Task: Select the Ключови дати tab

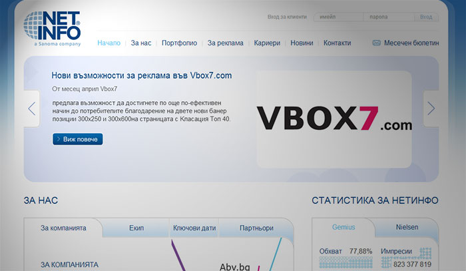Action: coord(194,228)
